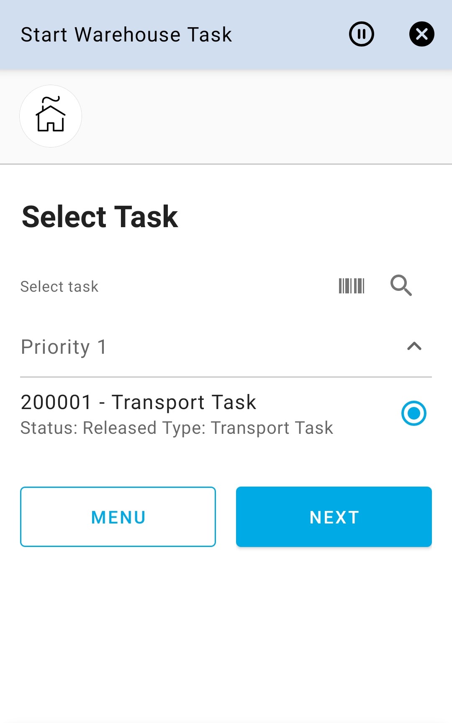Pause the warehouse task
The height and width of the screenshot is (723, 452).
click(x=361, y=34)
